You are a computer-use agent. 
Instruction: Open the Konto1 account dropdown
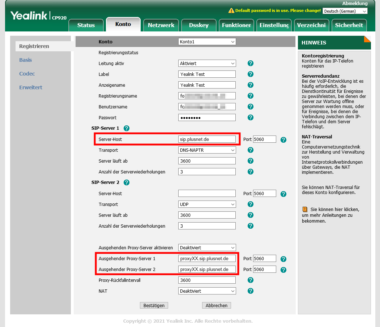tap(207, 42)
